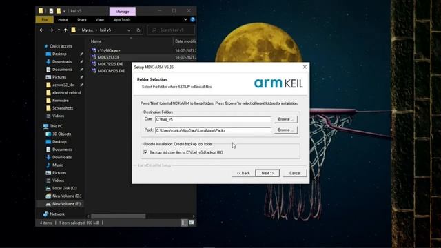Select the MDK79525.EXE file icon
The width and height of the screenshot is (441, 248).
pos(94,64)
